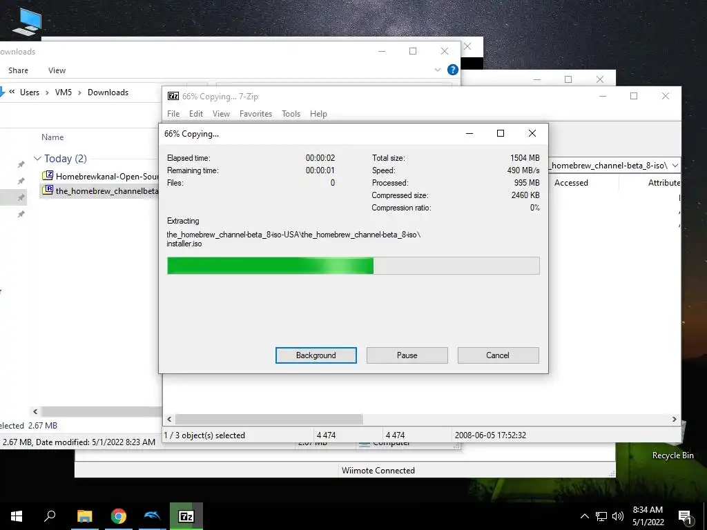707x530 pixels.
Task: Click the highlighted third pin icon in sidebar
Action: pyautogui.click(x=21, y=198)
